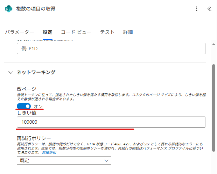Click the scrollbar up arrow

click(213, 44)
